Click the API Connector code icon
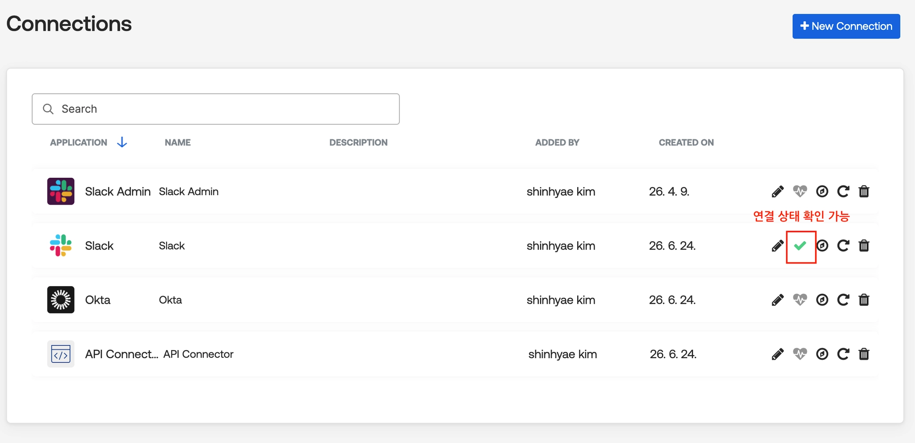Viewport: 915px width, 443px height. click(x=61, y=354)
